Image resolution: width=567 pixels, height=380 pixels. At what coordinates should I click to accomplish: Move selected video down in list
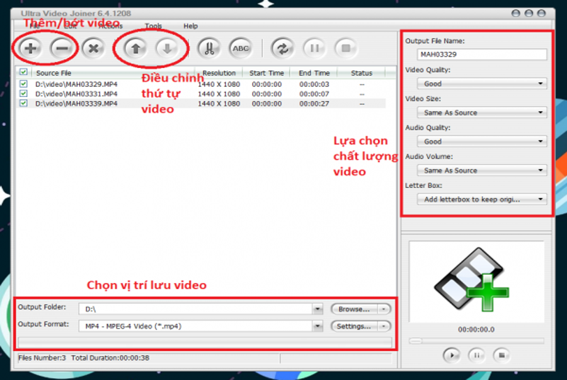[x=167, y=48]
